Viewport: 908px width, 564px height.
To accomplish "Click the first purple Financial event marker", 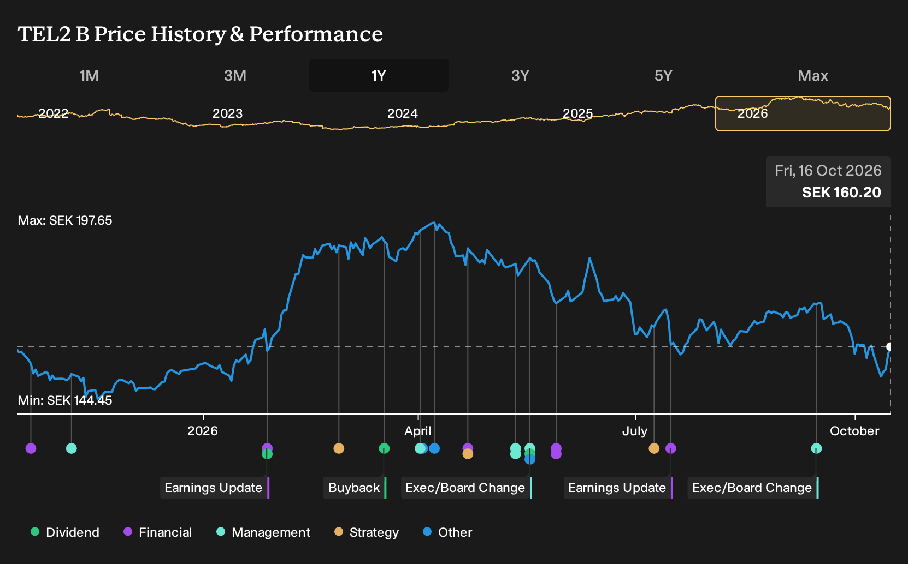I will coord(31,448).
